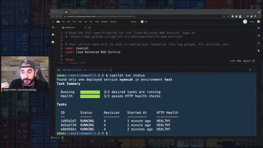This screenshot has height=148, width=263.
Task: Open the Debugger right sidebar icon
Action: point(258,51)
